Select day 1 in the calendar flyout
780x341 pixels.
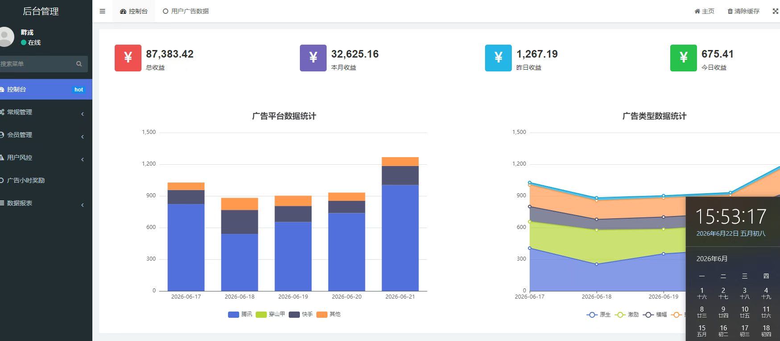pos(702,293)
